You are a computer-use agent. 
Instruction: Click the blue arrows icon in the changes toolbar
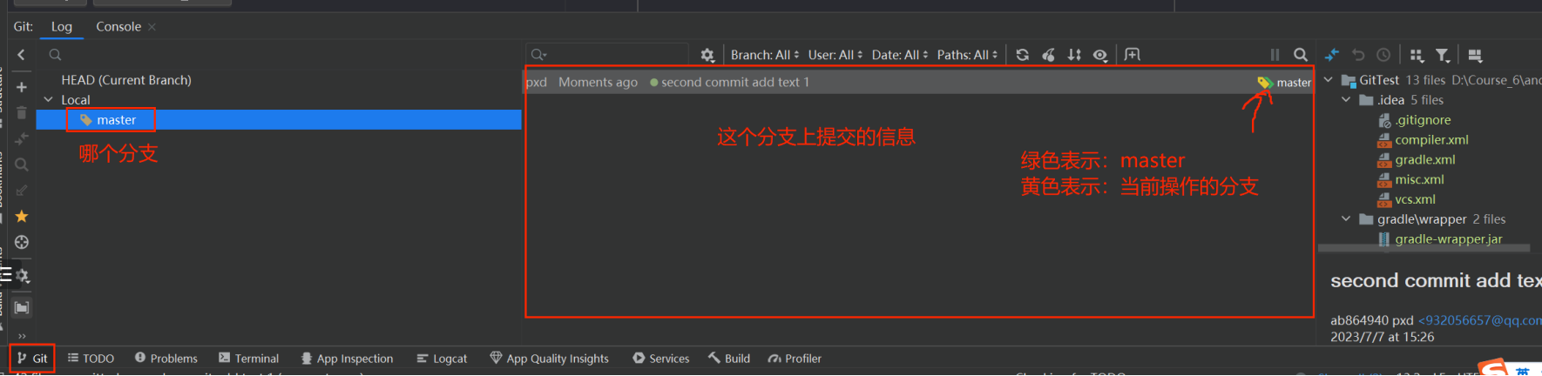coord(1332,55)
